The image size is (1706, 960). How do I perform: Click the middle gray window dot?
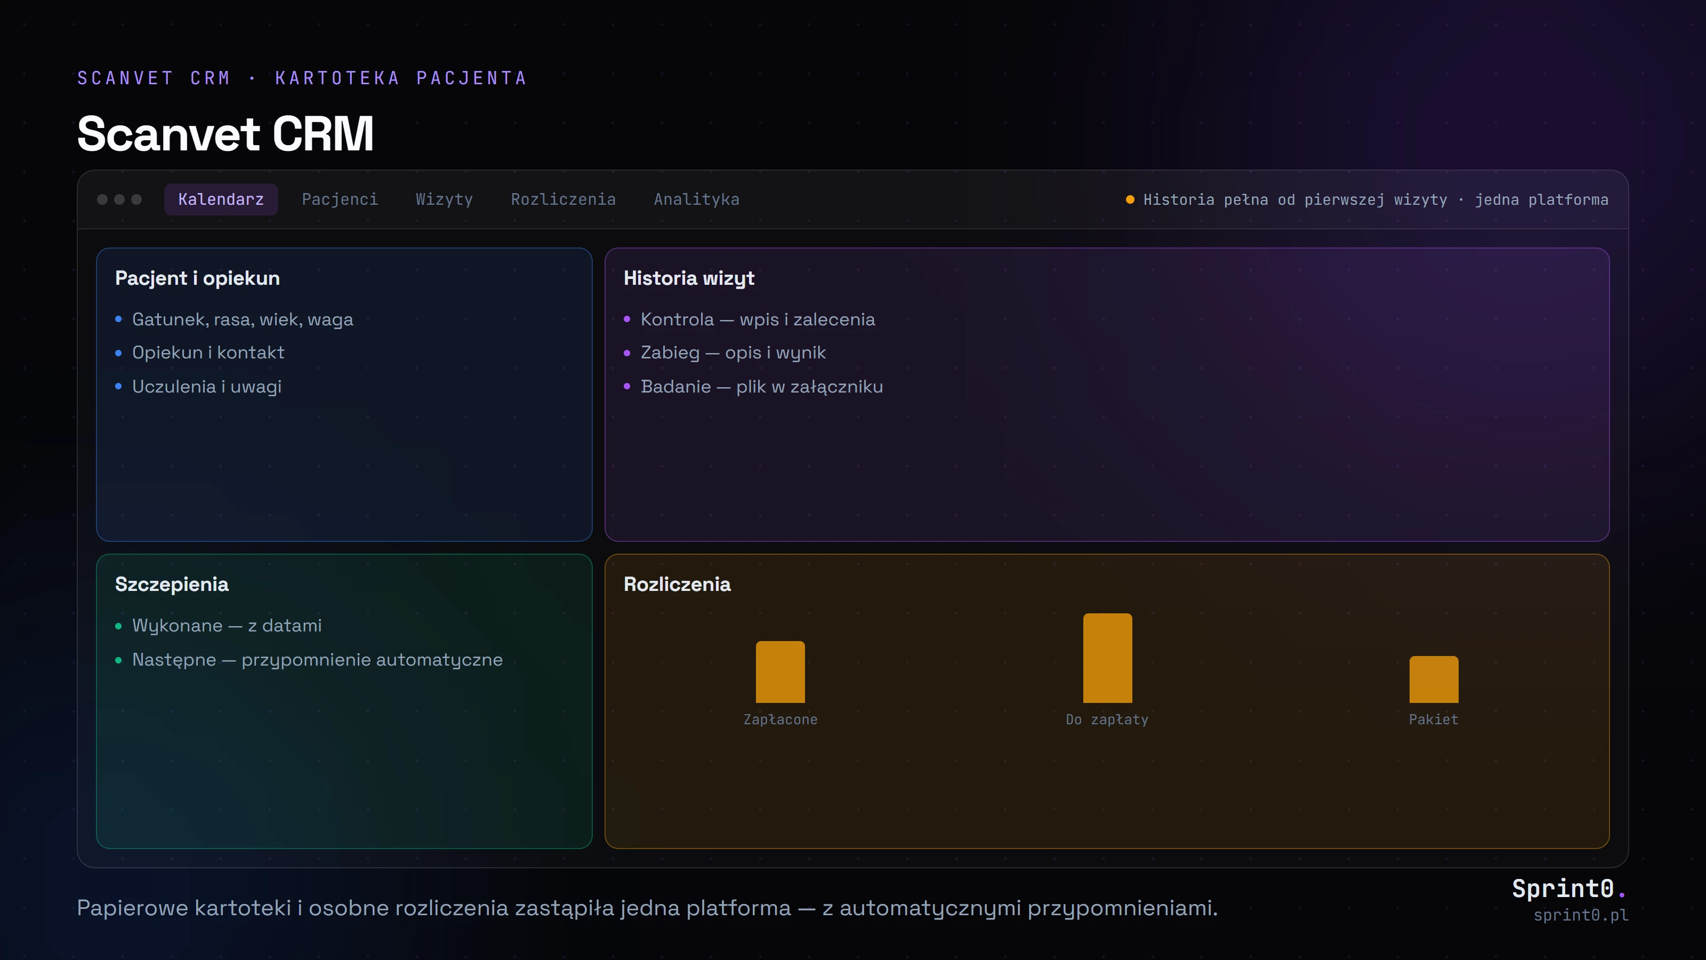coord(119,199)
